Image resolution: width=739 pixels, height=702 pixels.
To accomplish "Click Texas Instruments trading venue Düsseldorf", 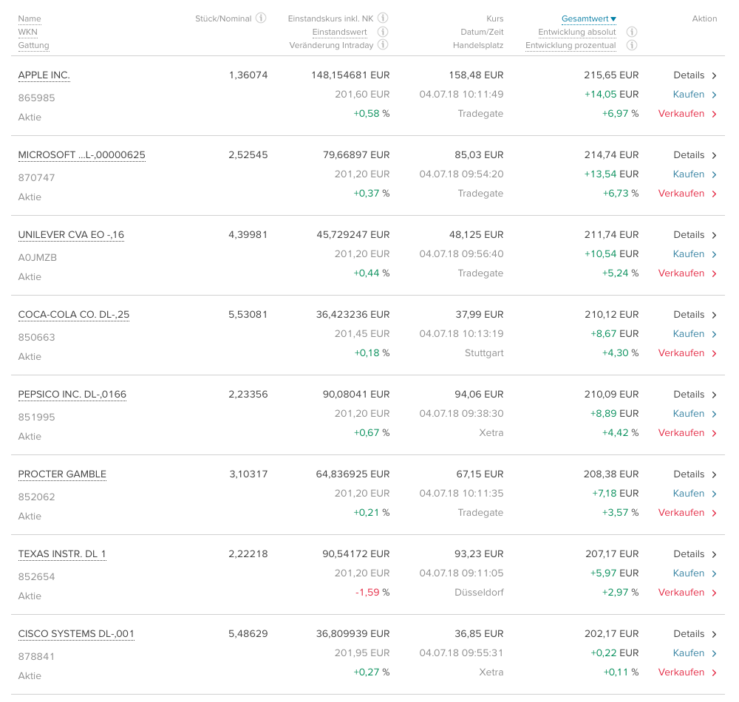I will (x=480, y=592).
